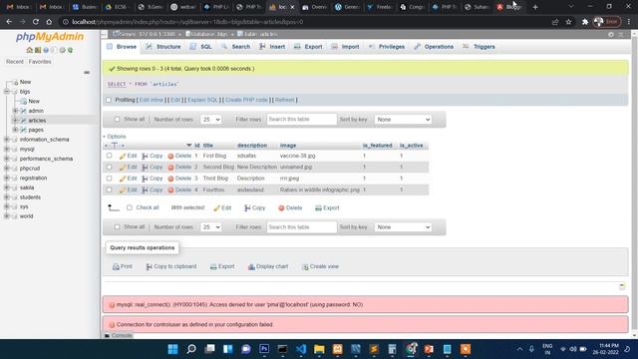Click Create PHP code link
The image size is (638, 359).
(x=246, y=100)
